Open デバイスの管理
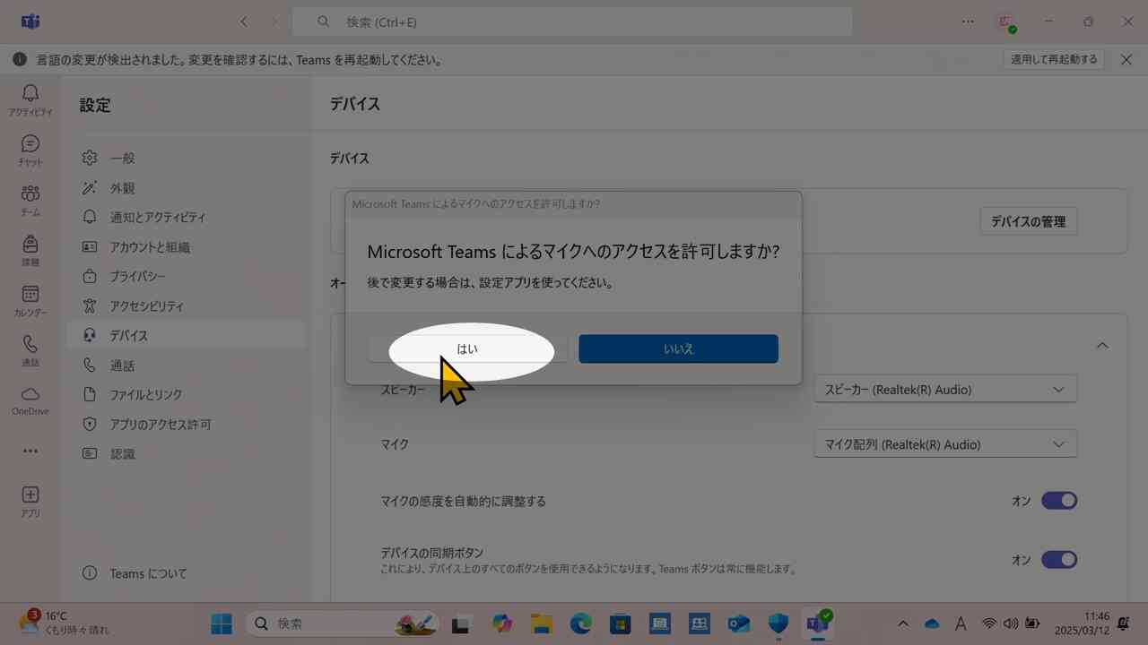This screenshot has width=1148, height=645. tap(1028, 221)
